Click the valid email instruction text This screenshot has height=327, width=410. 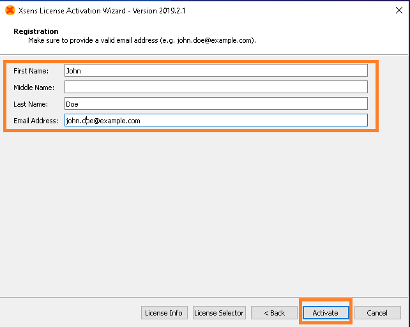142,40
